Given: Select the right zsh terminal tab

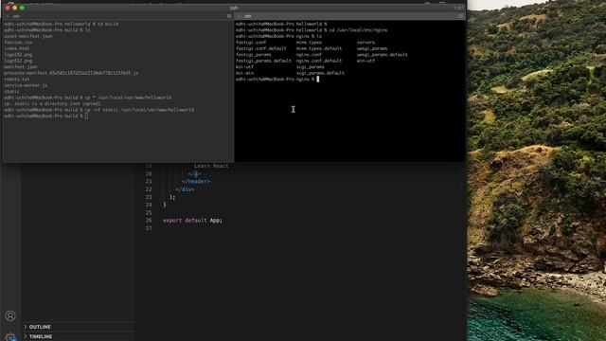Looking at the screenshot, I should [349, 16].
